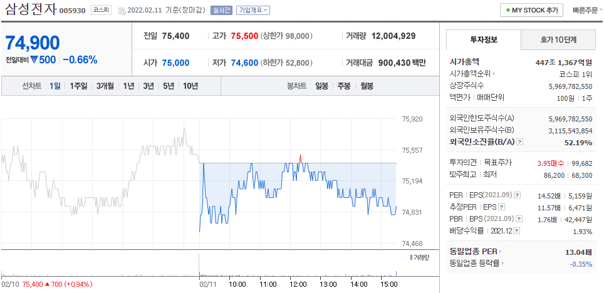The width and height of the screenshot is (604, 293).
Task: Click the 코스피 1위 ranking text
Action: [576, 74]
